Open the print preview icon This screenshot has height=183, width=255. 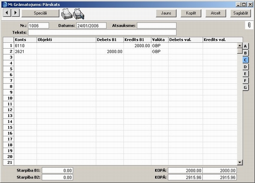click(79, 14)
